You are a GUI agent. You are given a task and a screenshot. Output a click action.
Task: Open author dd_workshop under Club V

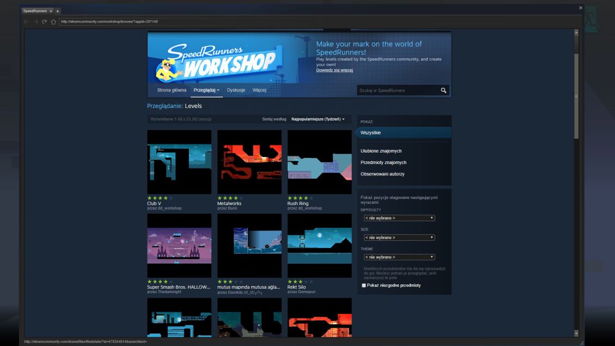pyautogui.click(x=169, y=208)
